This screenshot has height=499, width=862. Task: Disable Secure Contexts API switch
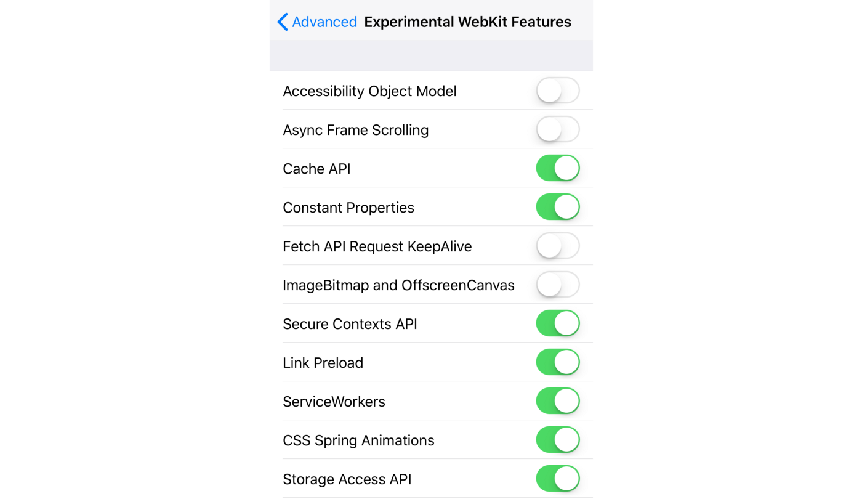(x=557, y=323)
